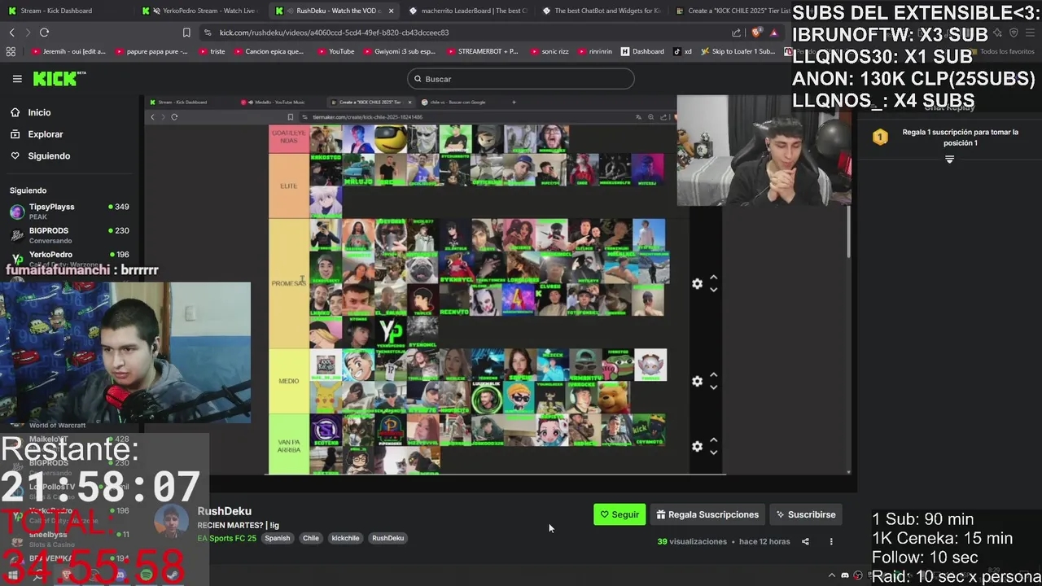Go forward in browser history
The image size is (1042, 586).
(27, 33)
